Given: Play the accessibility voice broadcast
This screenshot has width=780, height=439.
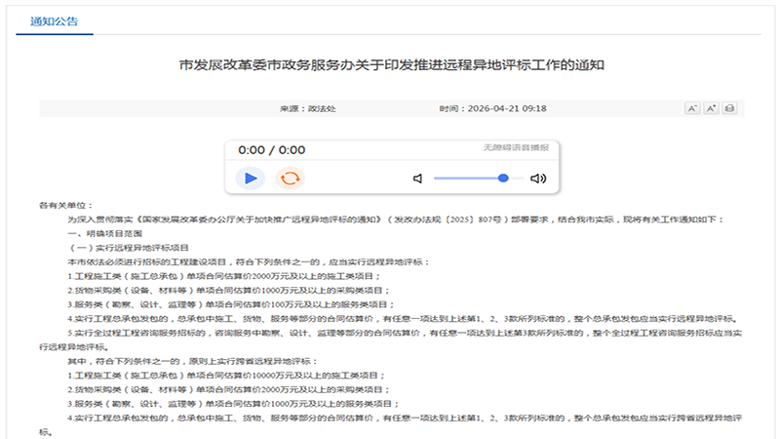Looking at the screenshot, I should (x=251, y=179).
